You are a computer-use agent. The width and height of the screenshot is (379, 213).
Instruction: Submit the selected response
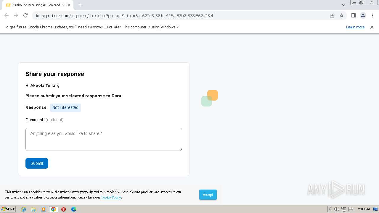pos(37,163)
